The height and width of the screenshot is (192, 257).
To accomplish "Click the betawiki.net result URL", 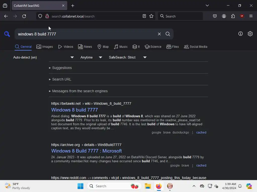I will coord(91,103).
